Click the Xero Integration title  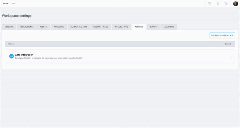24,55
